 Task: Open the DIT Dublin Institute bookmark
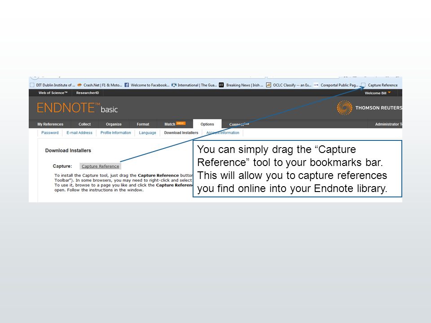(x=52, y=85)
